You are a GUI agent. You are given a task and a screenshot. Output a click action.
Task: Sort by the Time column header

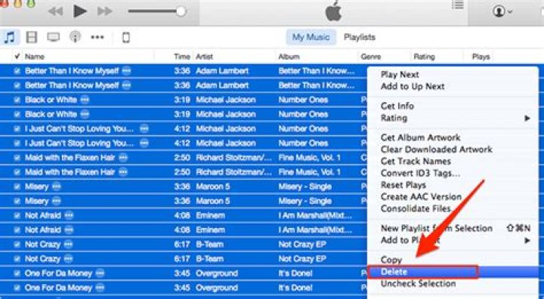[182, 57]
